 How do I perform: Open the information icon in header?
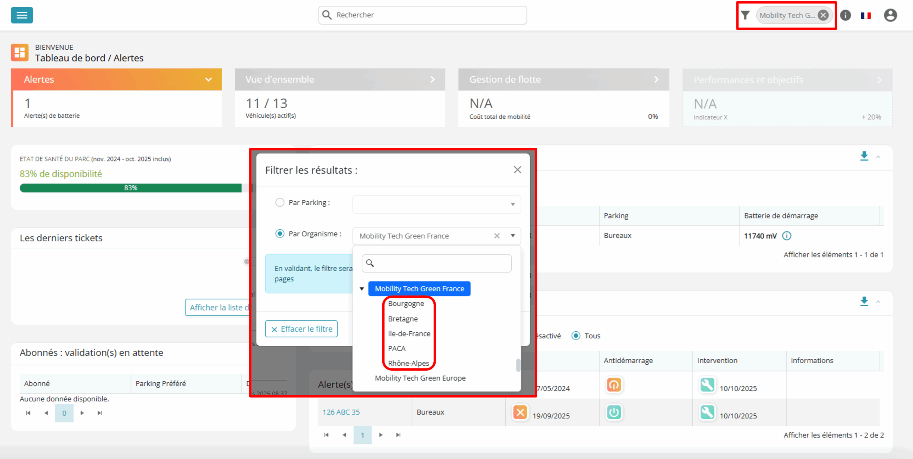(x=845, y=15)
